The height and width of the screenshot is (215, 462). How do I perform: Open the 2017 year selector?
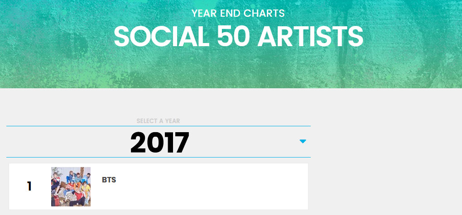click(x=159, y=142)
